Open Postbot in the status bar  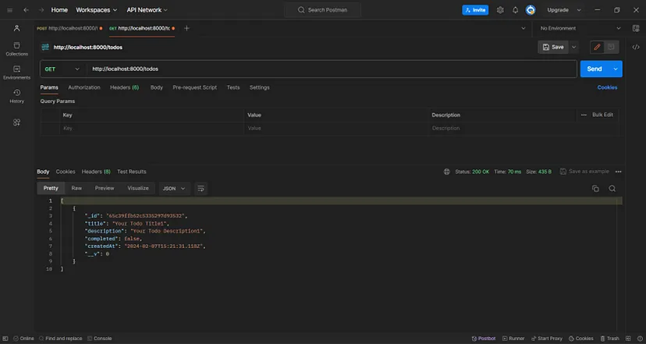click(484, 339)
